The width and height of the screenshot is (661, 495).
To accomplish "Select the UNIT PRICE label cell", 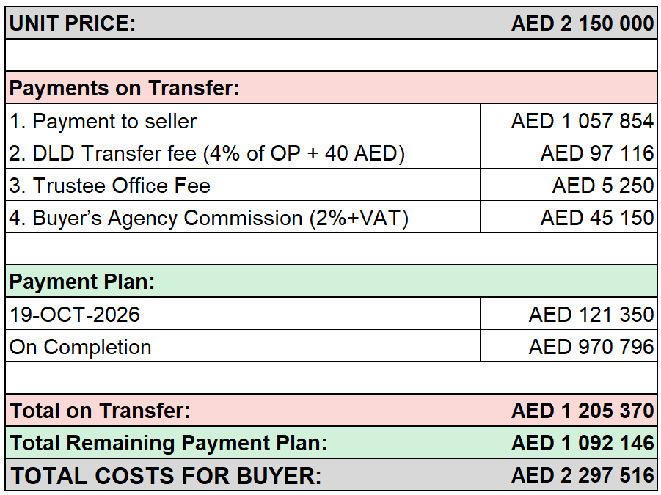I will pyautogui.click(x=73, y=23).
